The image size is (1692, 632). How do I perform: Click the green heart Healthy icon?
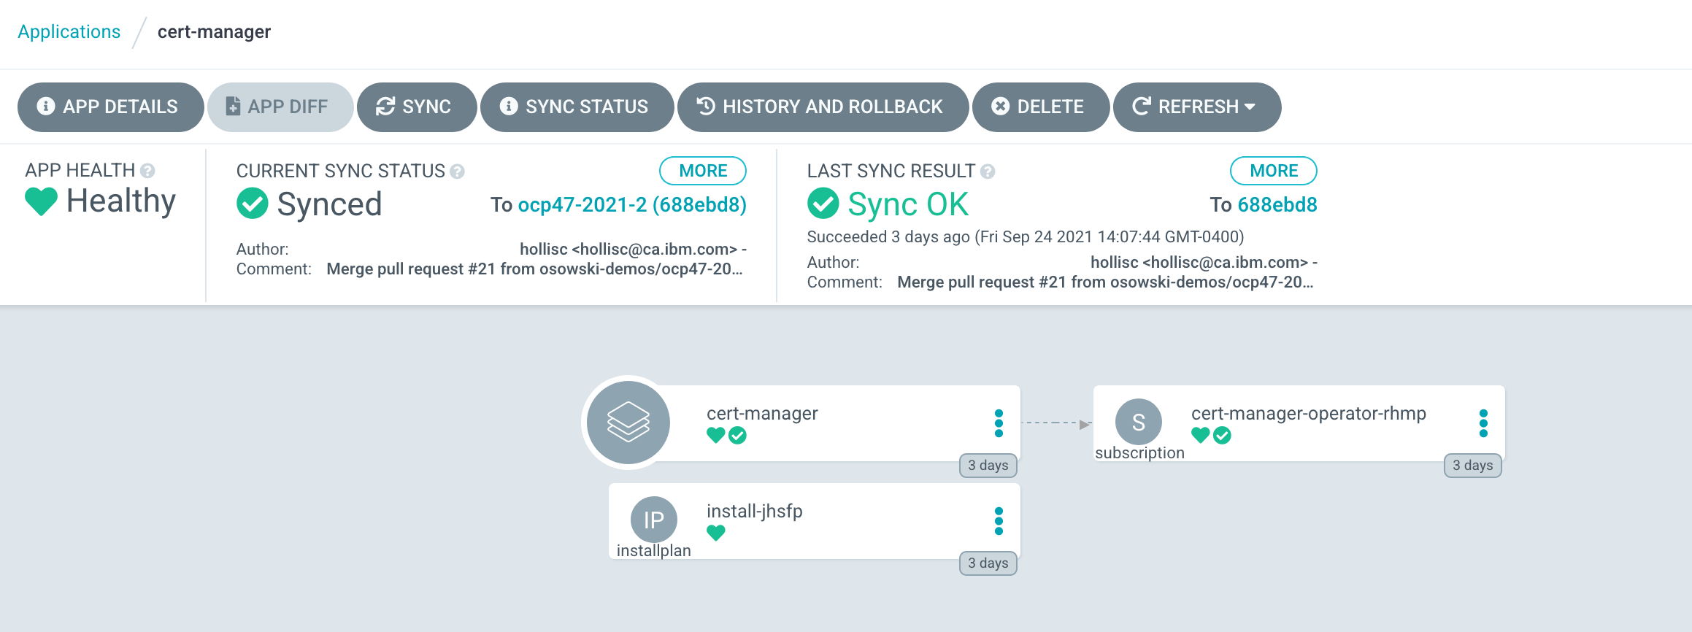41,201
